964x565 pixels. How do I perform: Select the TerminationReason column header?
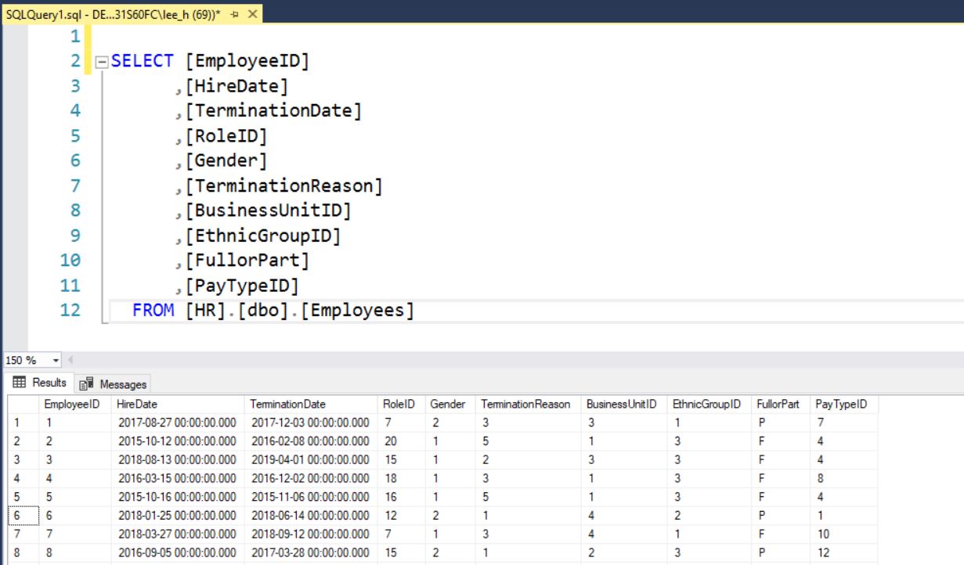pos(529,405)
